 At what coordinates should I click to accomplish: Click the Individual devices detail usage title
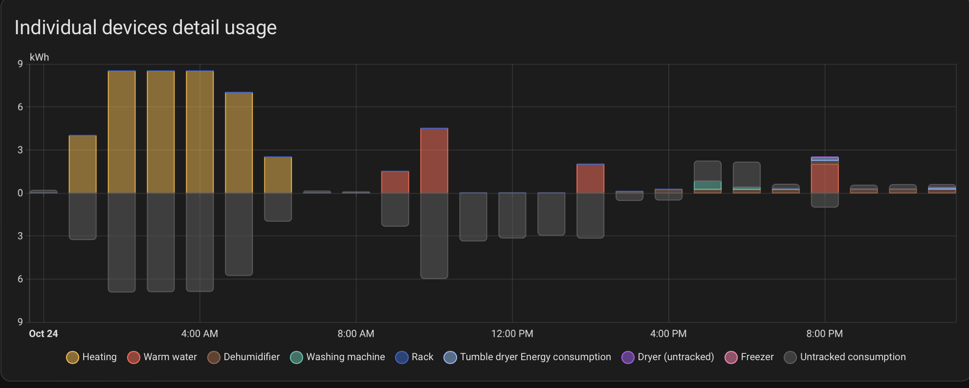(146, 28)
